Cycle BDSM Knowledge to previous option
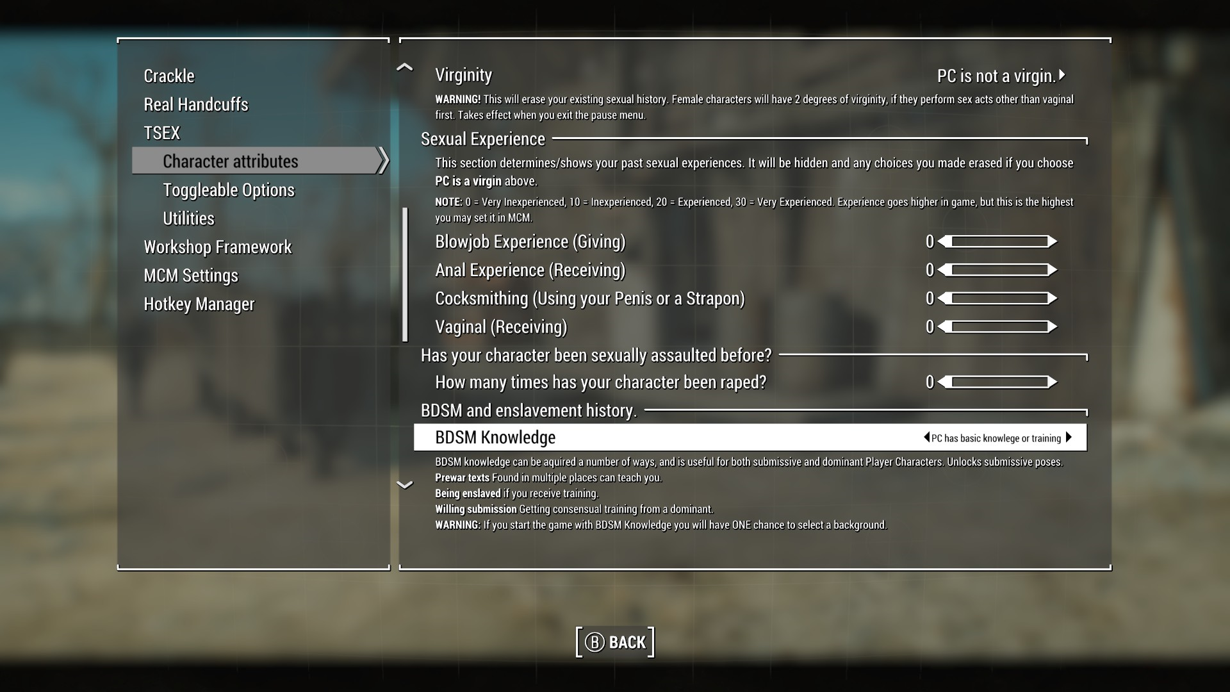The image size is (1230, 692). coord(926,437)
